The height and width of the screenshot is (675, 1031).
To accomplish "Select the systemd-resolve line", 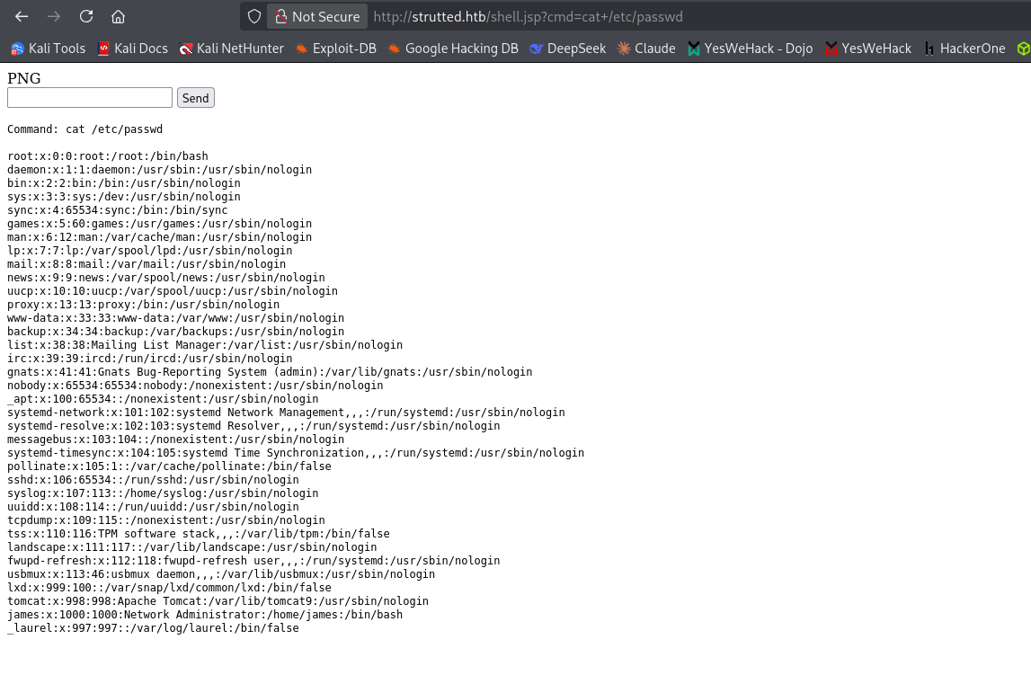I will pyautogui.click(x=253, y=426).
